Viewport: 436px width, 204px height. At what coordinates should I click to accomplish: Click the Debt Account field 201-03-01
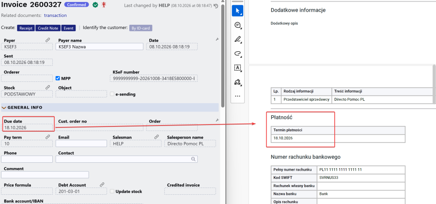tap(81, 191)
